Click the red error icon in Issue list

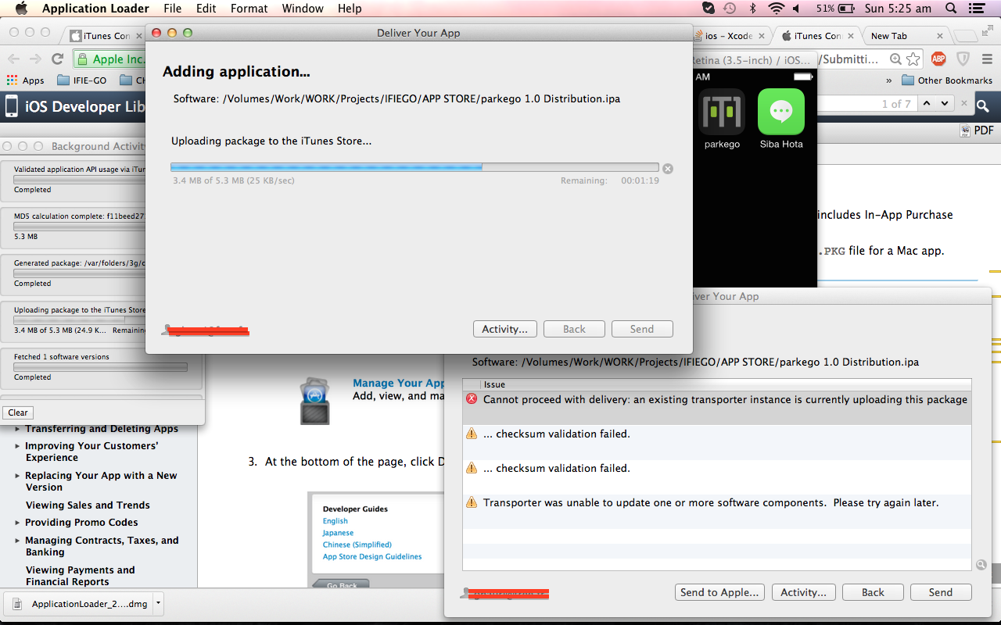(x=472, y=399)
